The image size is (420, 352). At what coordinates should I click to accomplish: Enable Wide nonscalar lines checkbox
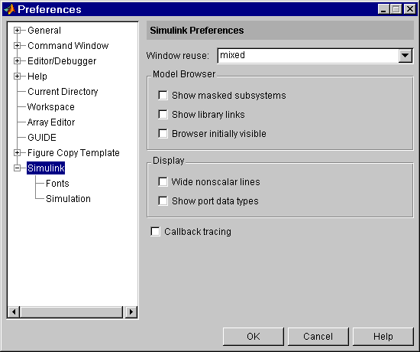[163, 182]
